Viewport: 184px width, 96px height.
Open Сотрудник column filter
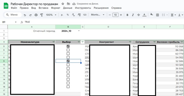tap(154, 42)
